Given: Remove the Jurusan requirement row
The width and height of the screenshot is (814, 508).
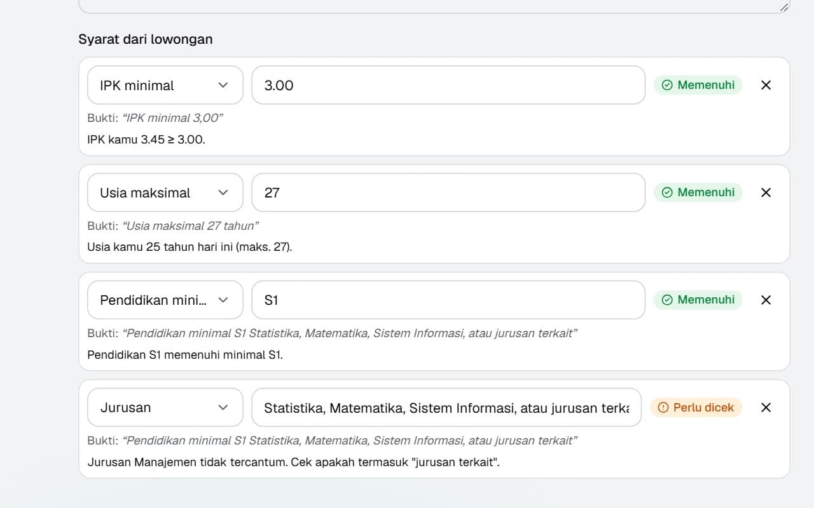Looking at the screenshot, I should tap(766, 407).
